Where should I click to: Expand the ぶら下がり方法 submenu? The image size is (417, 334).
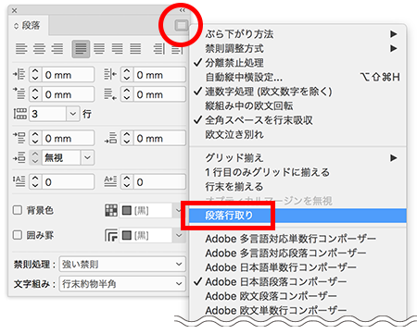(x=297, y=34)
